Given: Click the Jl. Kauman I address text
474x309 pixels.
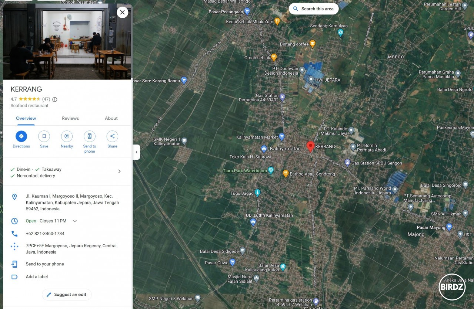Looking at the screenshot, I should coord(72,203).
